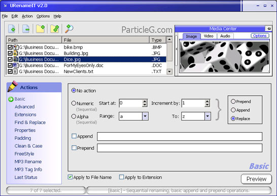Click the bike.bmp file type icon

[x=16, y=47]
